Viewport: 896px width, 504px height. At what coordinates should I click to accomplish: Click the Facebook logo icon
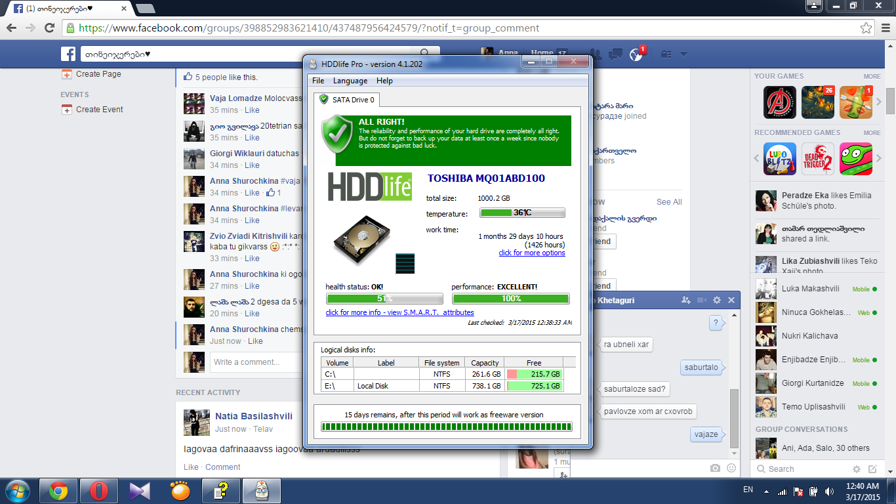[x=68, y=54]
